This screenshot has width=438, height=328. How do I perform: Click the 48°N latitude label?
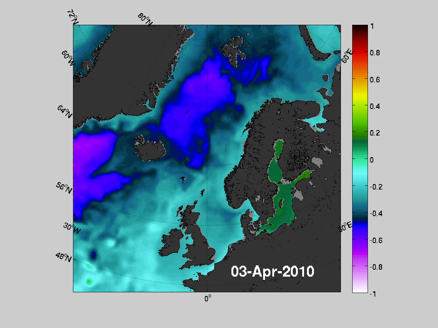click(64, 256)
